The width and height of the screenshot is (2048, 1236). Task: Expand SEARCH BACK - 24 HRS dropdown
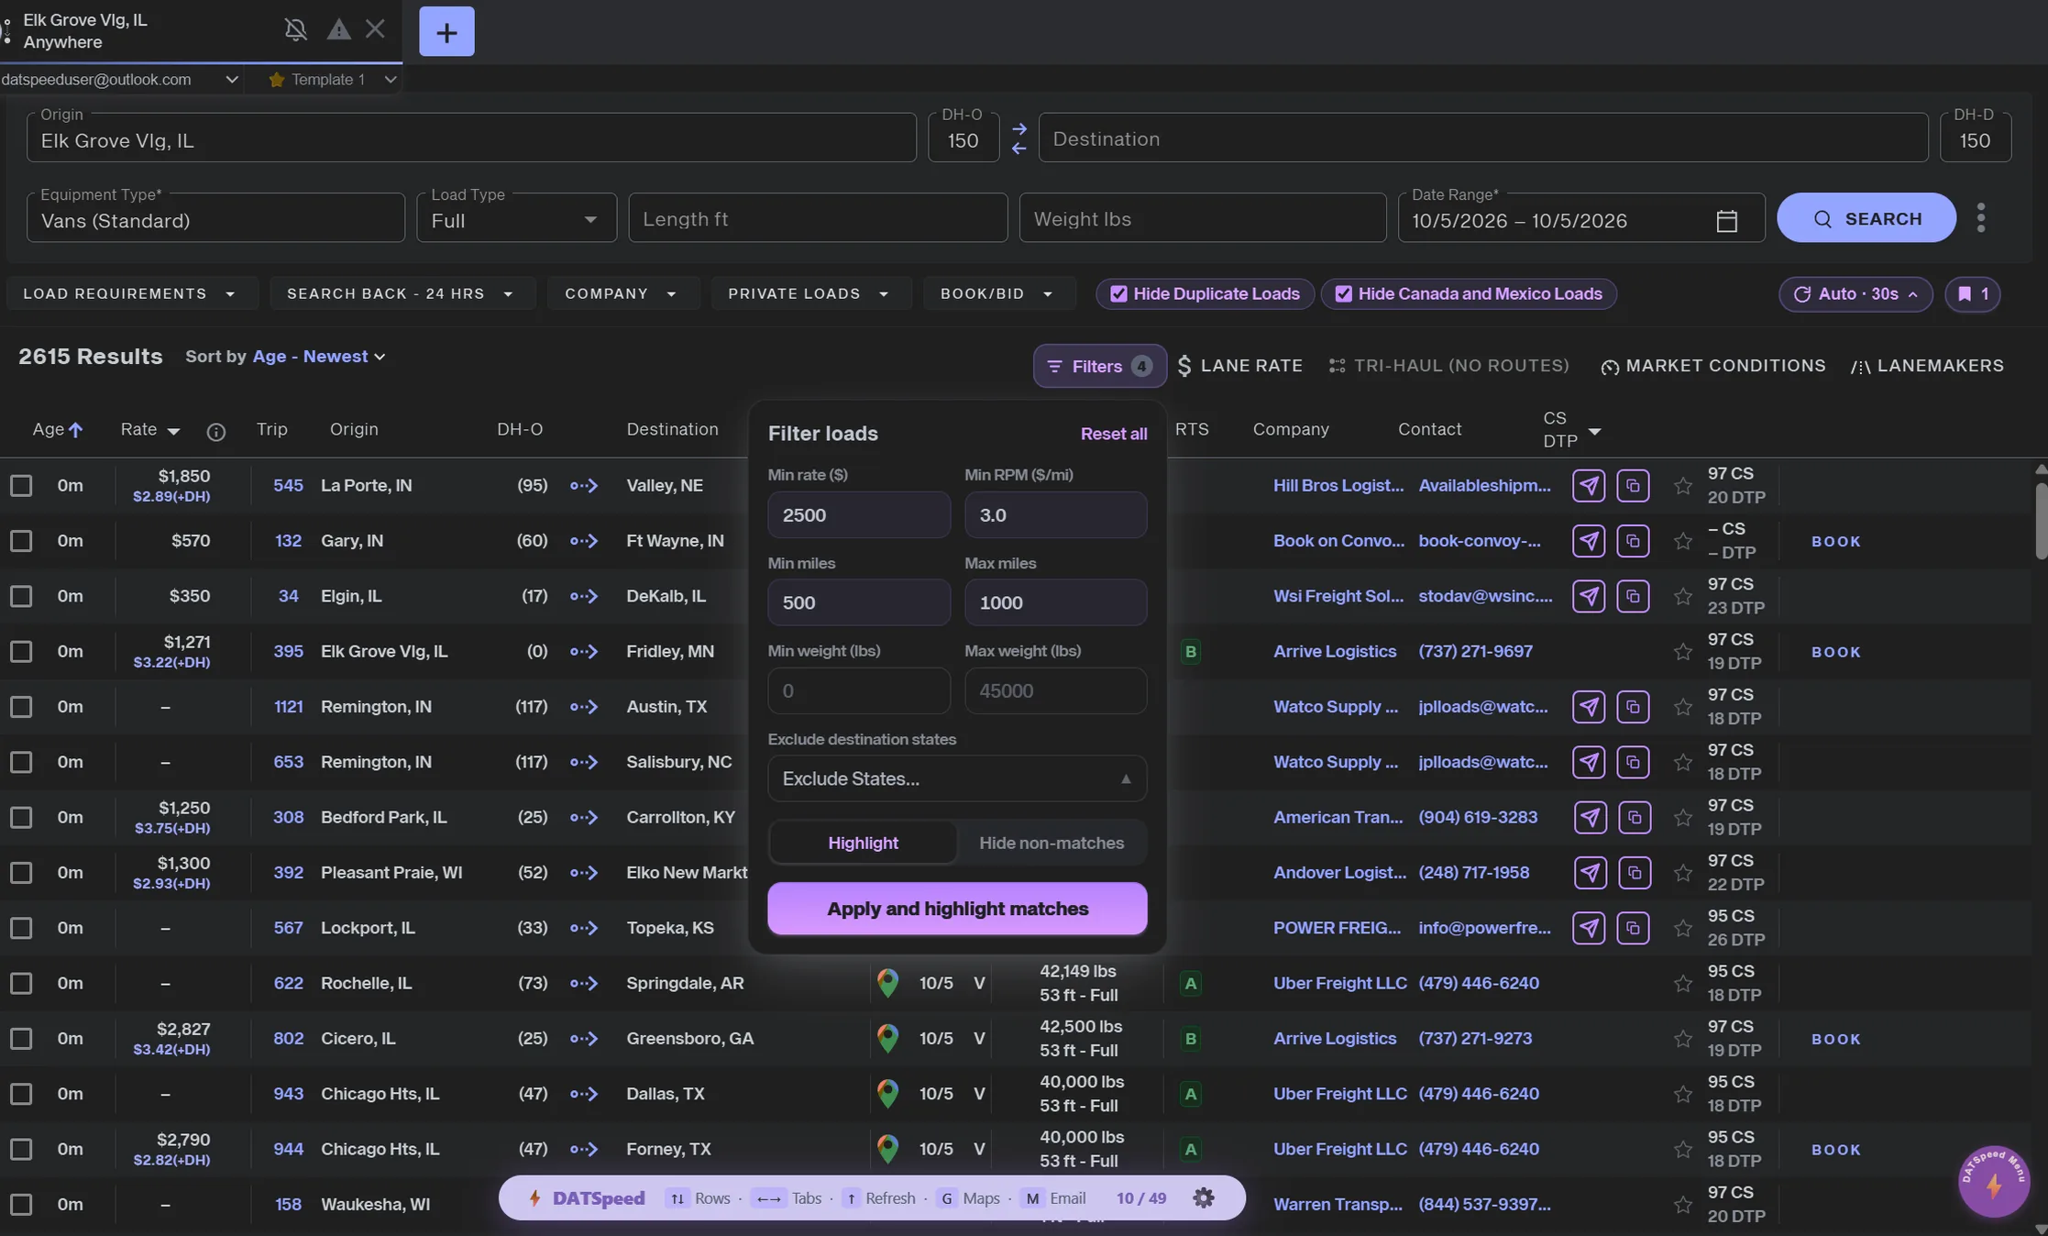(x=402, y=293)
